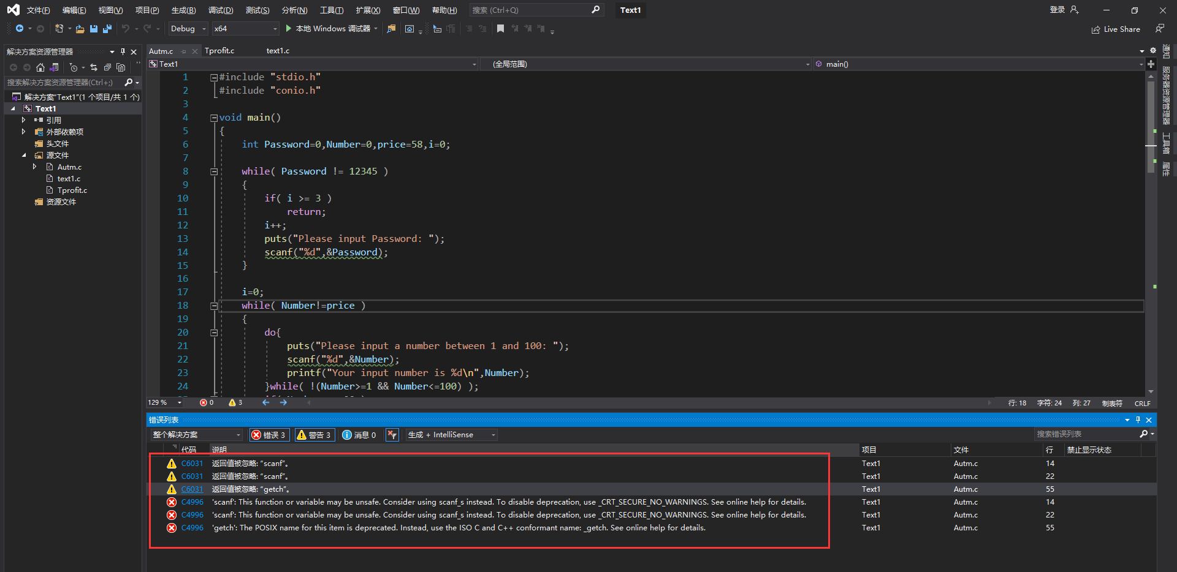Click the editor vertical scrollbar thumb
1177x572 pixels.
tap(1151, 127)
